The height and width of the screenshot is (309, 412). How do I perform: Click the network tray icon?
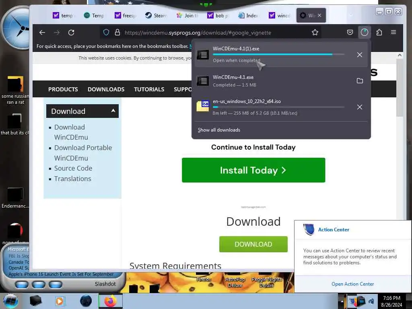pos(362,301)
